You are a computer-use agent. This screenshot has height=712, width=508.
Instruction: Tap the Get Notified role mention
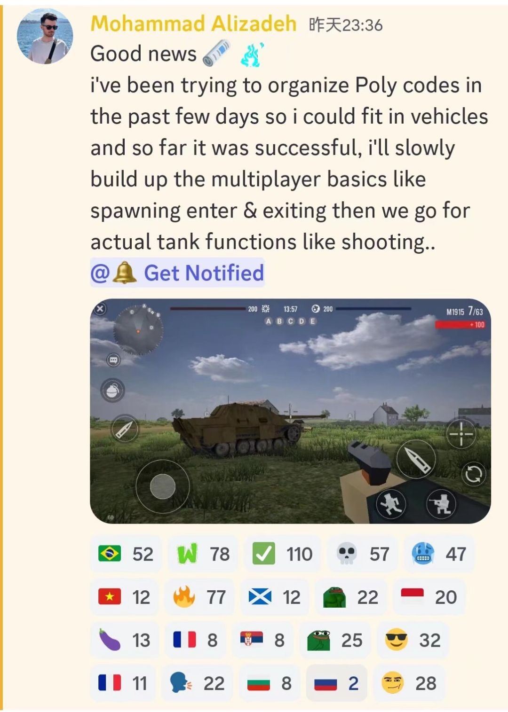pyautogui.click(x=177, y=273)
